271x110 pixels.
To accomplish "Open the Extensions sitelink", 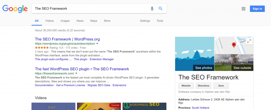I will pyautogui.click(x=119, y=85).
